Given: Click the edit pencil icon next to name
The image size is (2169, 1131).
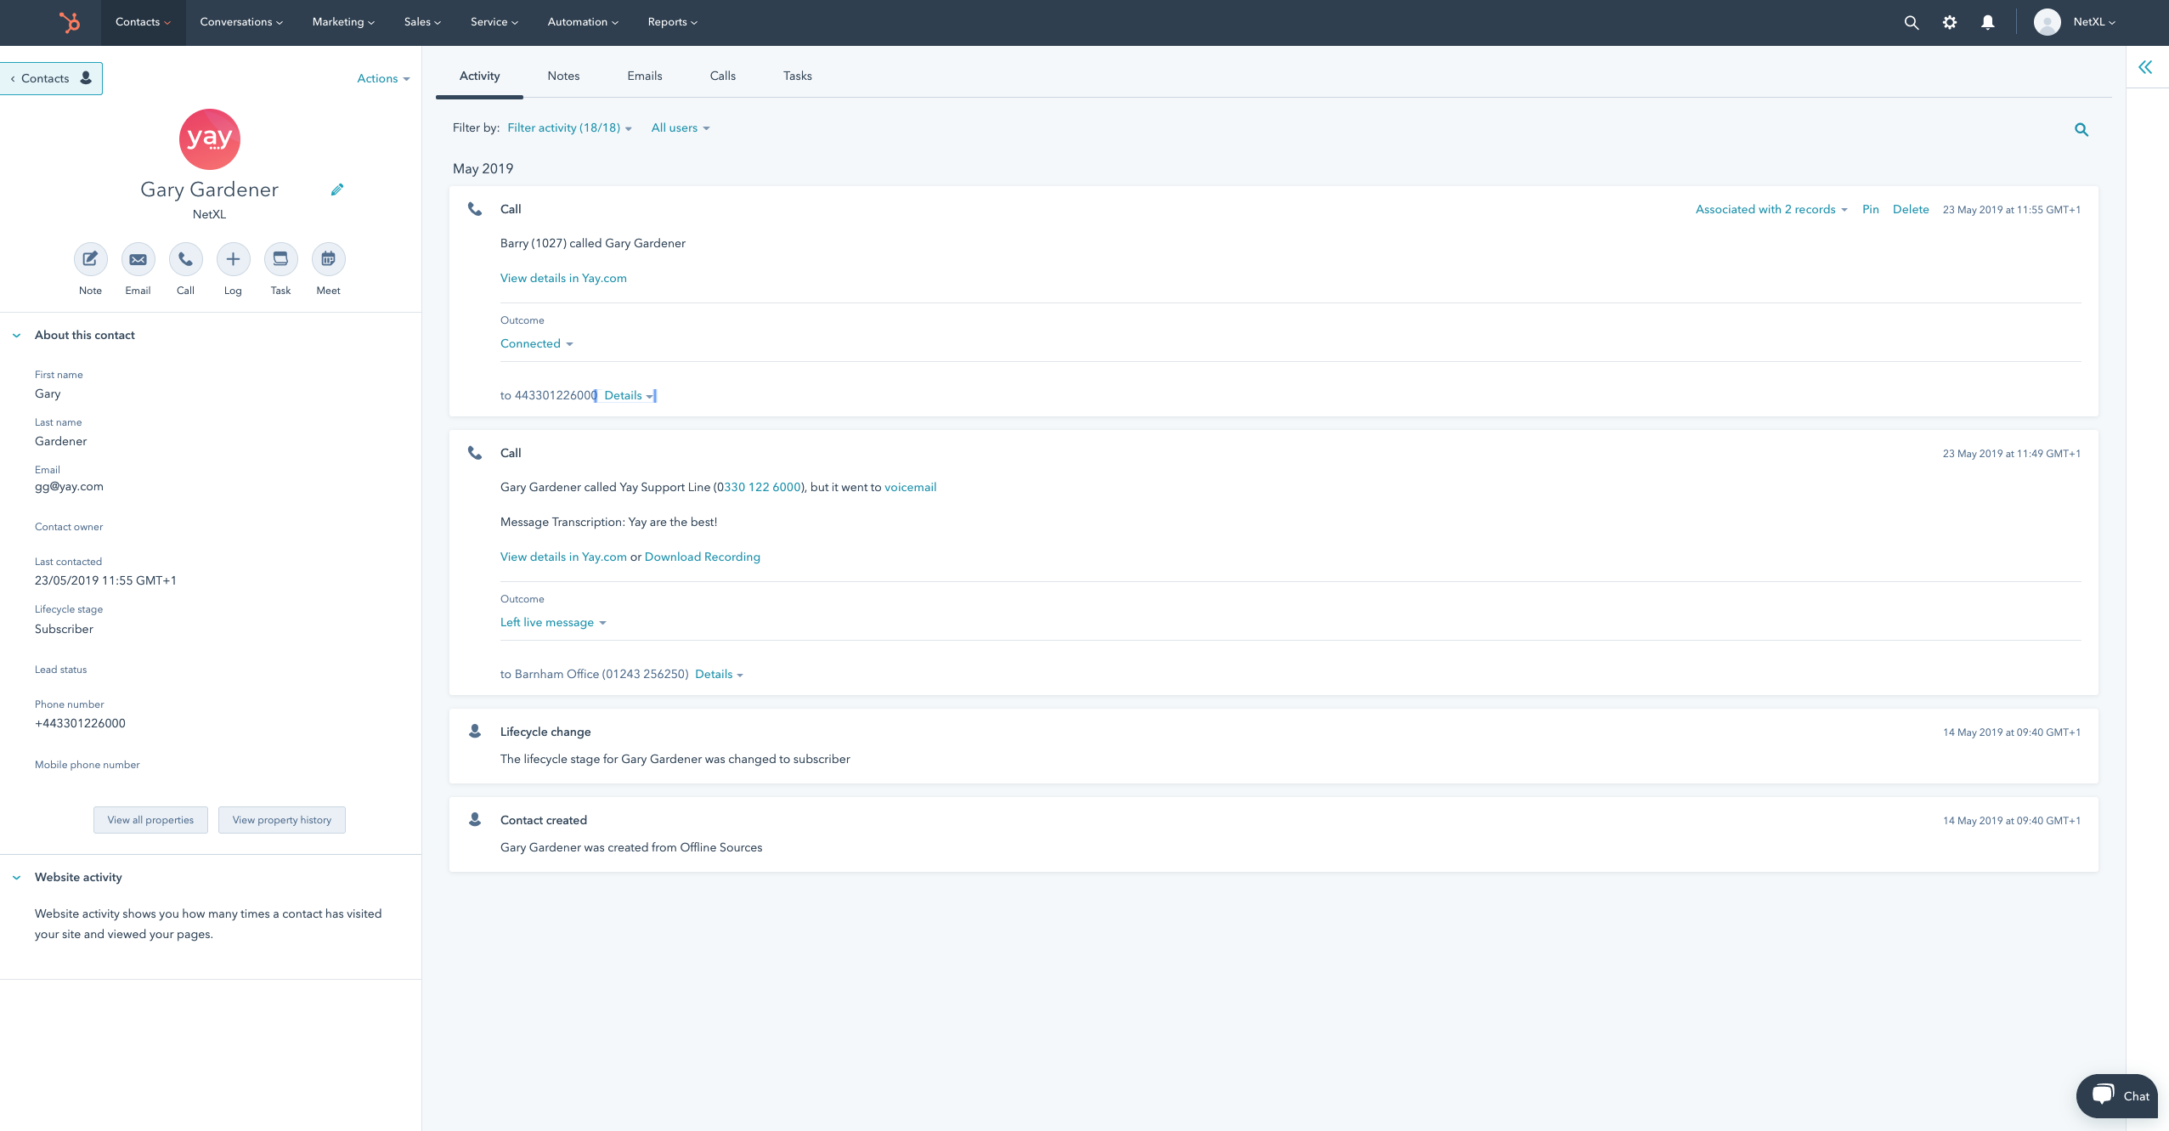Looking at the screenshot, I should (x=337, y=189).
